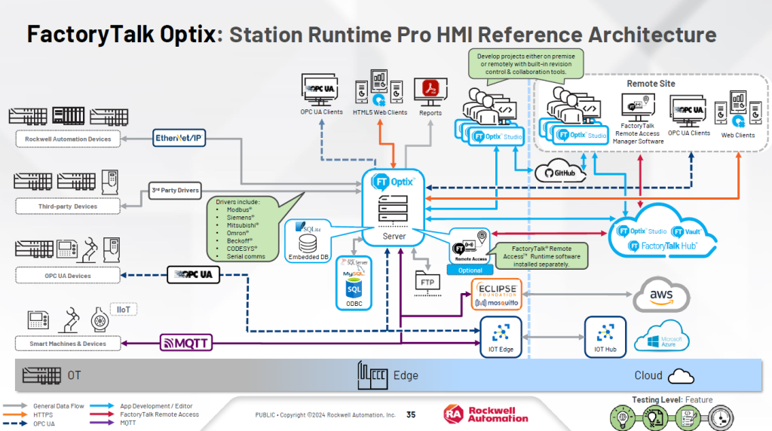Click the OPC UA logo box near devices
This screenshot has width=772, height=431.
coord(193,274)
